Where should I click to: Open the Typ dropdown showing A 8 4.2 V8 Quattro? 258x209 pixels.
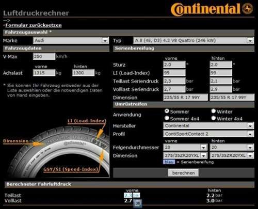[x=193, y=40]
